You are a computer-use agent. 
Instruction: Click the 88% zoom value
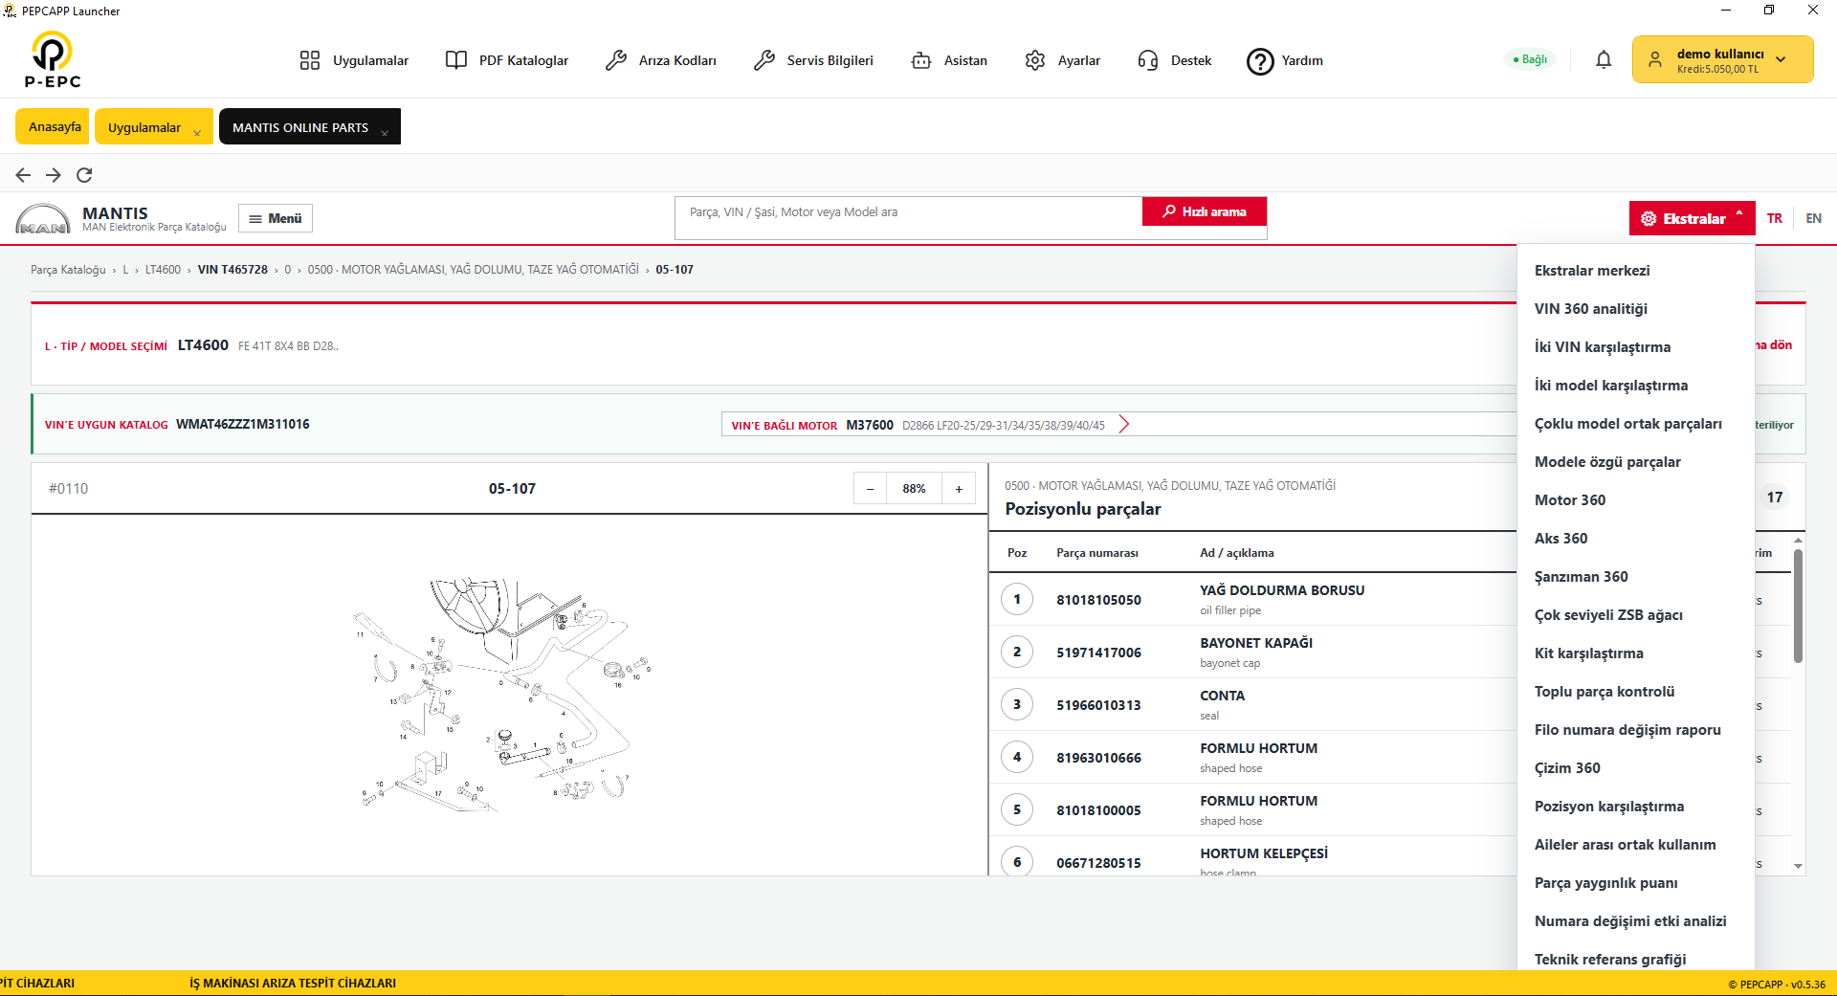click(x=914, y=489)
